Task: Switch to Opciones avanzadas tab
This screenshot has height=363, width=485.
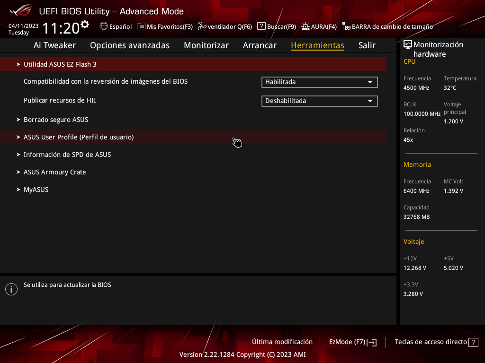Action: [130, 45]
